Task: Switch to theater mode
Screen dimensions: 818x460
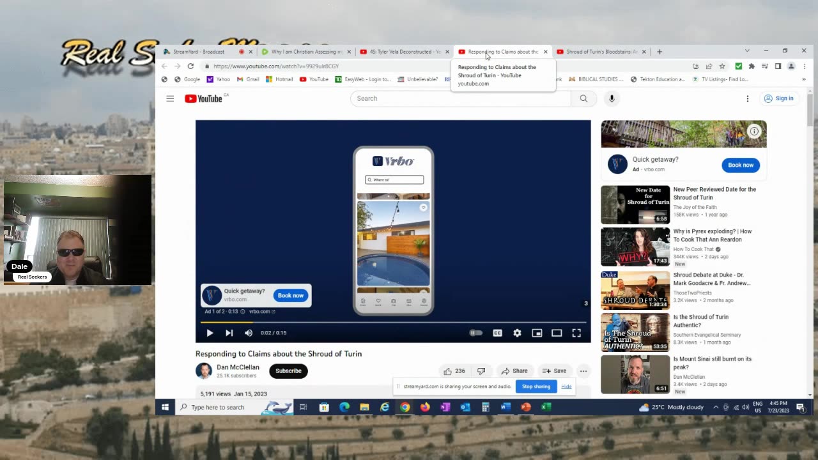Action: pos(557,333)
